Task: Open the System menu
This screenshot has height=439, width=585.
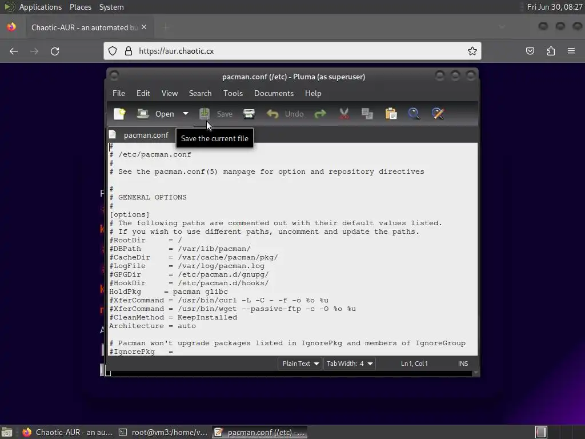Action: pos(111,7)
